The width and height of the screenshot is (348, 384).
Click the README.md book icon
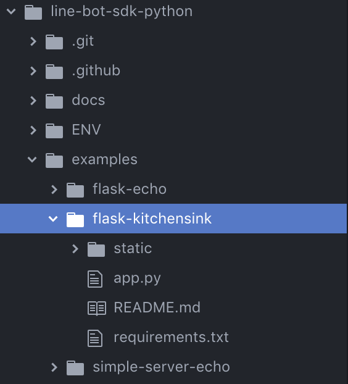pos(97,308)
